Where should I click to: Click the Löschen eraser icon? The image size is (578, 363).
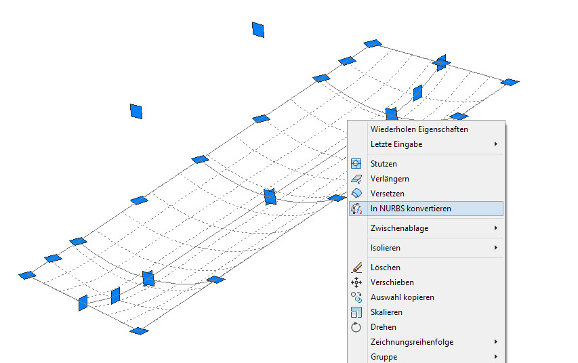[x=356, y=268]
